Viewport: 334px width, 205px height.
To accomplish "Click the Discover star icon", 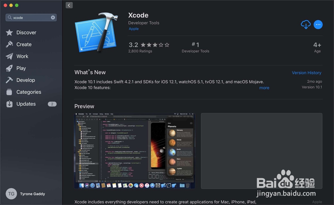I will 9,32.
